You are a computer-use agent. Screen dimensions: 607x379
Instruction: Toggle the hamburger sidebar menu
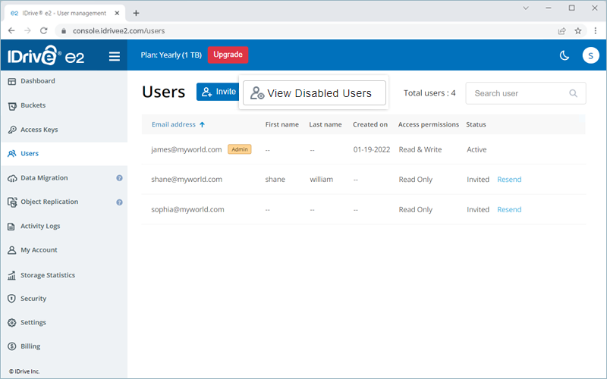tap(115, 55)
